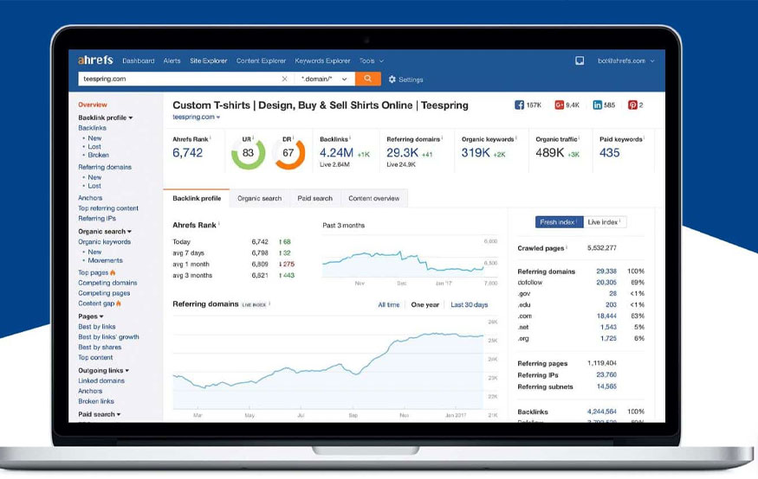Viewport: 758px width, 479px height.
Task: Select the All time range
Action: point(389,305)
